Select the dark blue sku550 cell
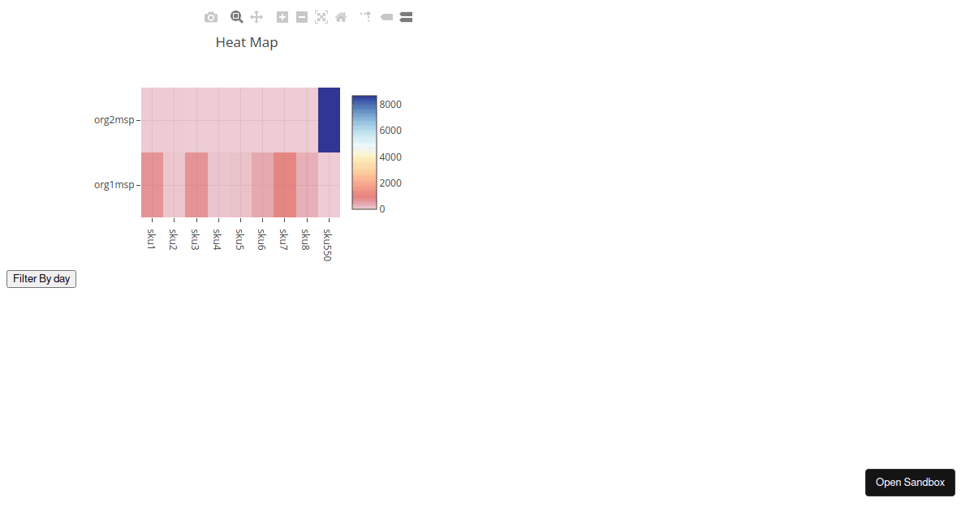The width and height of the screenshot is (974, 511). pos(328,119)
